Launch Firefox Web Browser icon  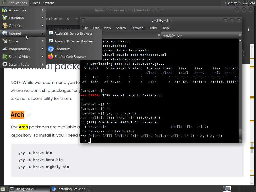[x=51, y=57]
